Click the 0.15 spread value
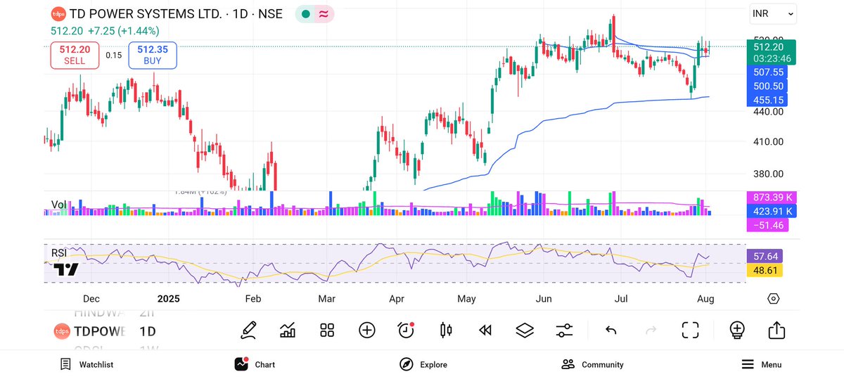The image size is (844, 379). click(x=113, y=55)
